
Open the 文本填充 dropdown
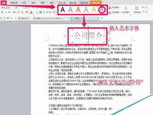pyautogui.click(x=114, y=7)
